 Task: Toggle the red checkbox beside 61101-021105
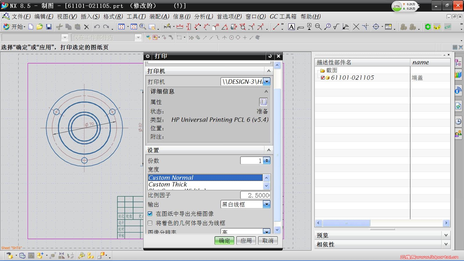click(322, 78)
